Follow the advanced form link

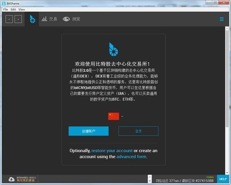coord(132,157)
